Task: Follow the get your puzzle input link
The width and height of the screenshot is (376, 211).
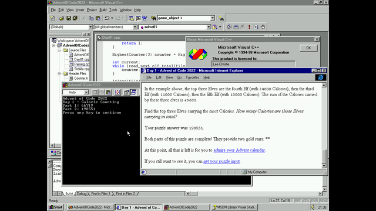Action: point(221,161)
